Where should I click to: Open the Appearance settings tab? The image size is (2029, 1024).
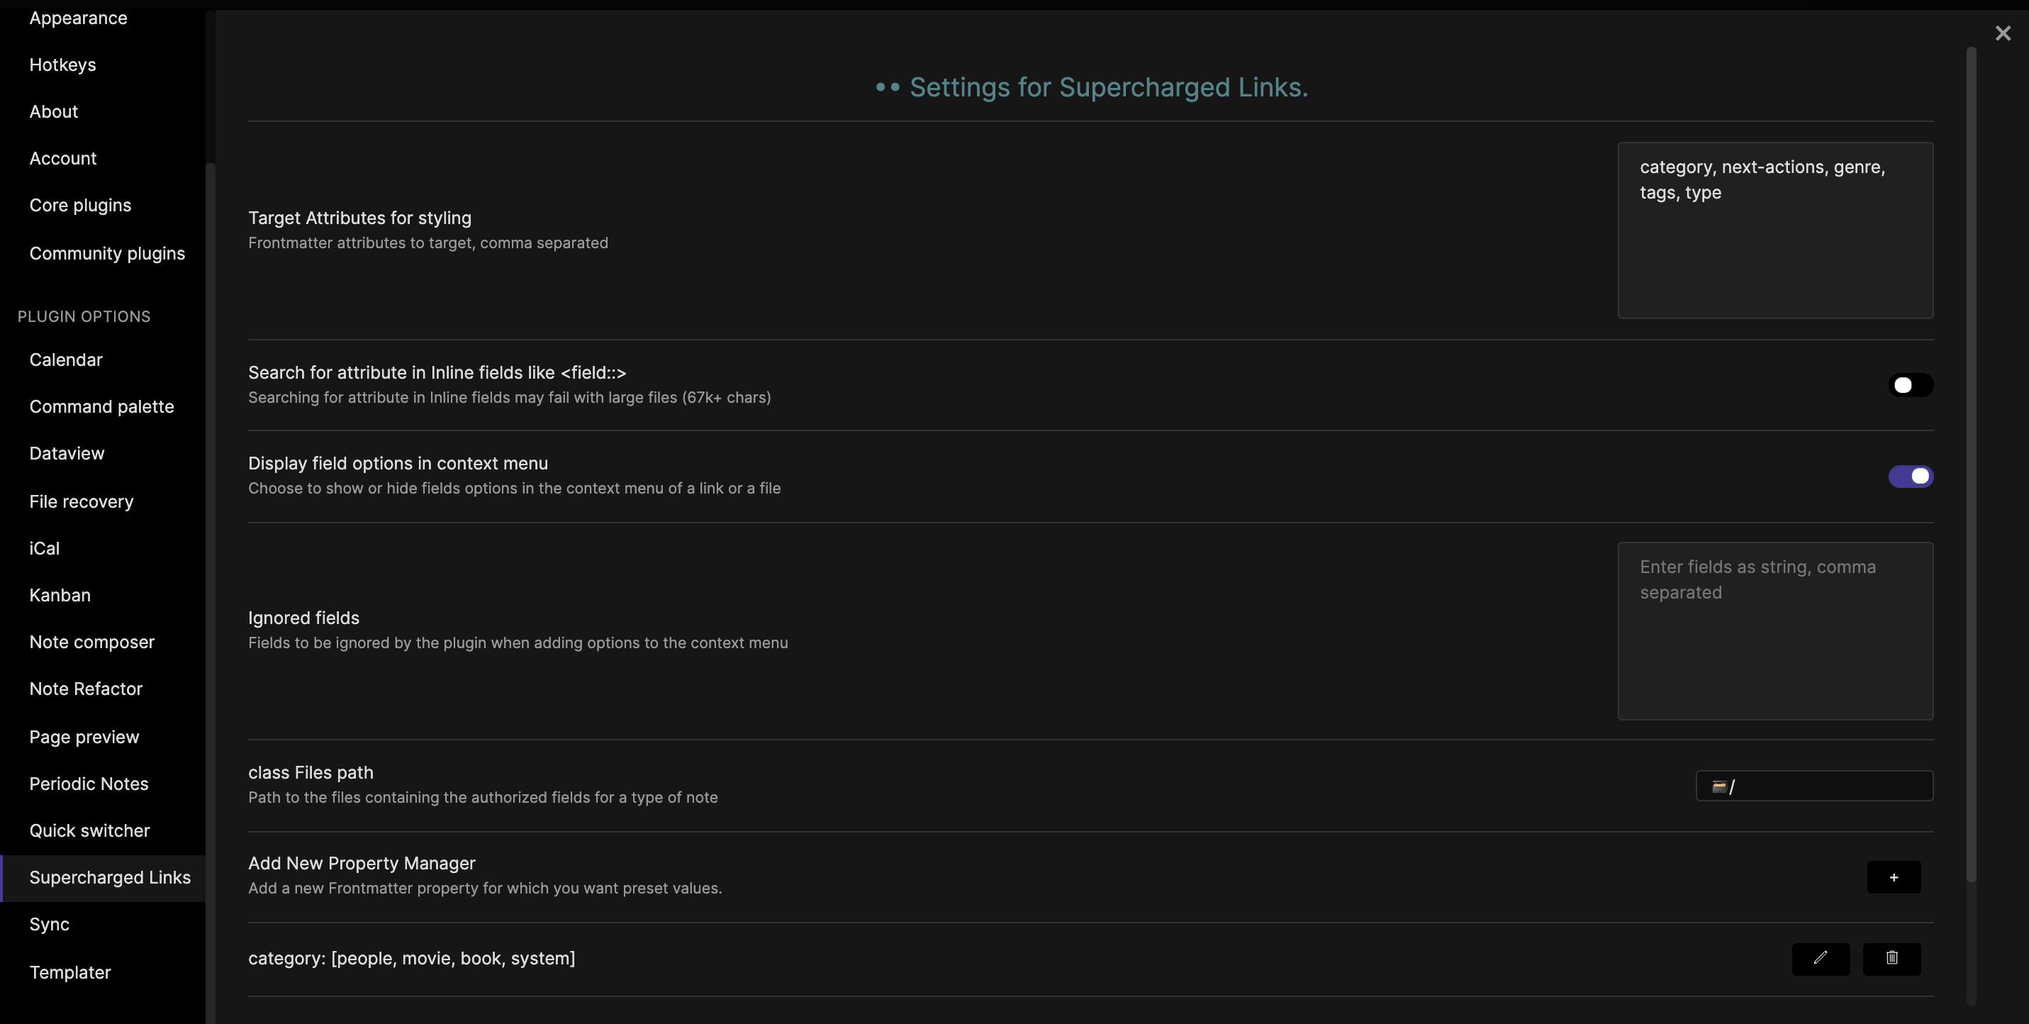pyautogui.click(x=78, y=17)
